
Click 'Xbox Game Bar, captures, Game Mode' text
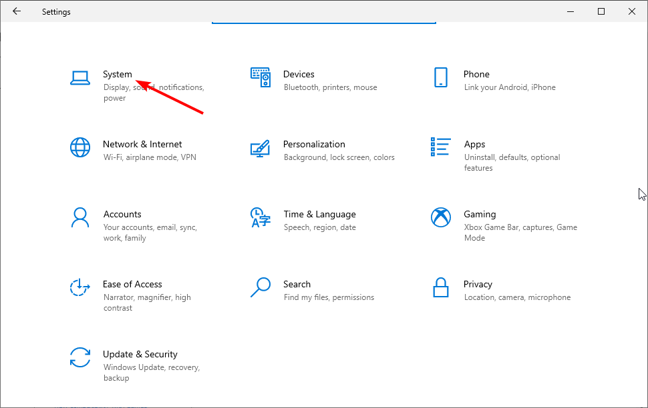coord(520,233)
